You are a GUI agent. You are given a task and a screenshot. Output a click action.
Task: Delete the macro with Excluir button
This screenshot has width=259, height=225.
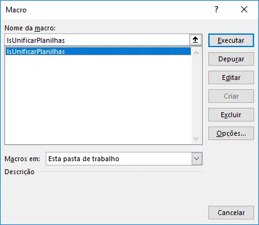point(231,115)
